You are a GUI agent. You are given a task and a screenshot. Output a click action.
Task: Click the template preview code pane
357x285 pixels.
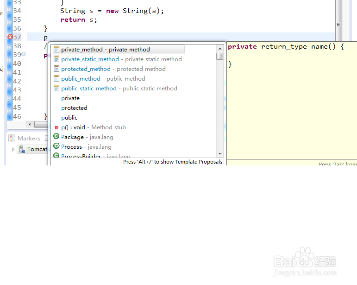click(292, 101)
